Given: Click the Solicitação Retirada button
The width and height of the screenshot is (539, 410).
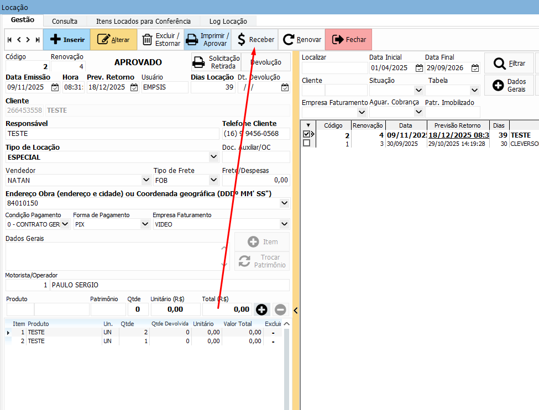Looking at the screenshot, I should [216, 62].
